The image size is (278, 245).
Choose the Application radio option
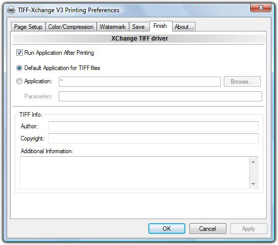(x=19, y=81)
